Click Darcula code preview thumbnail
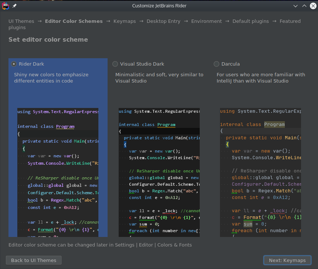This screenshot has width=318, height=269. click(x=261, y=172)
